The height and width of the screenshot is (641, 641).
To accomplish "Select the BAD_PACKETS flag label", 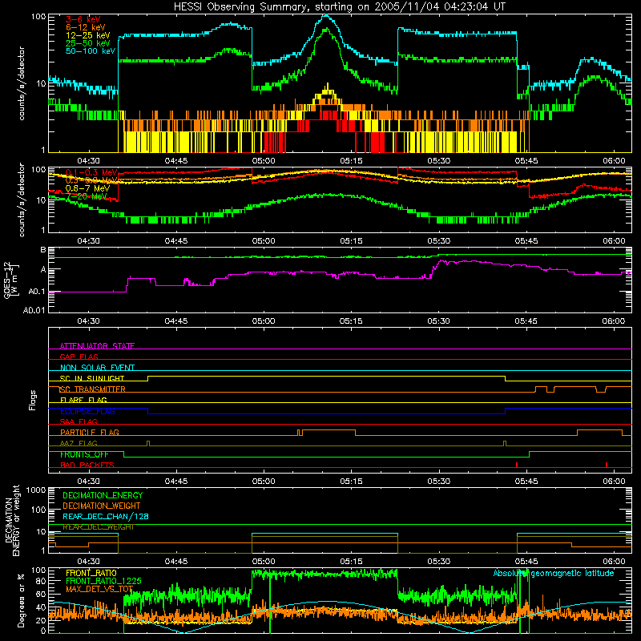I will (87, 465).
